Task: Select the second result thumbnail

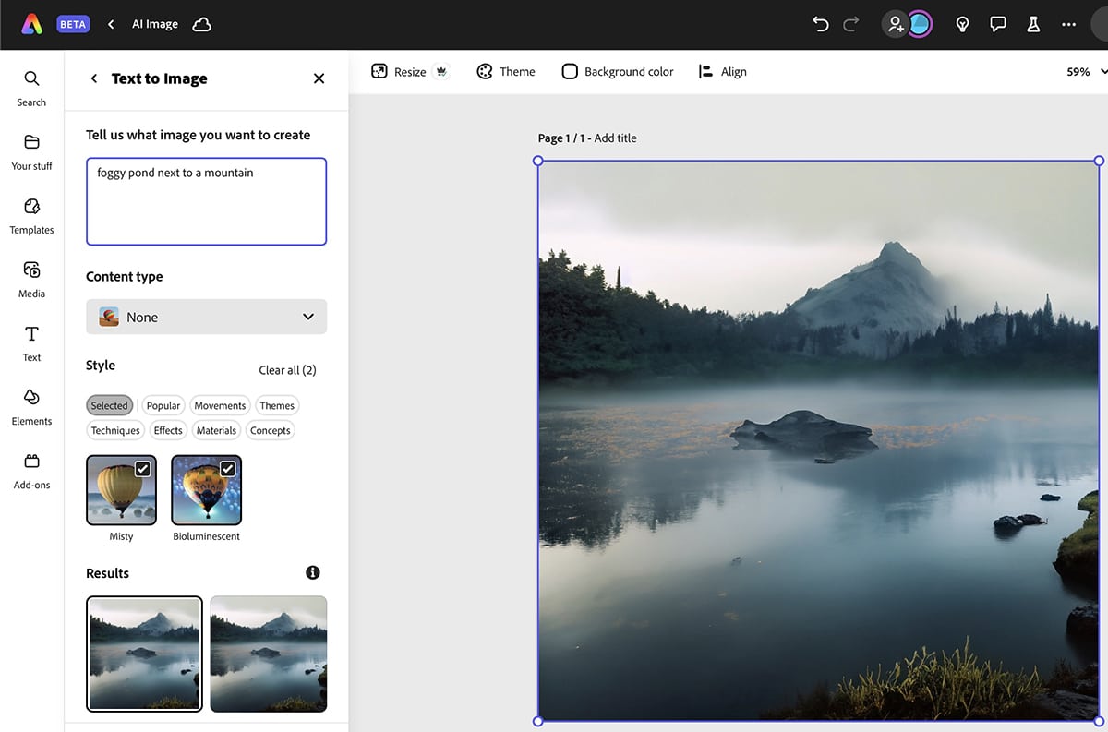Action: tap(268, 654)
